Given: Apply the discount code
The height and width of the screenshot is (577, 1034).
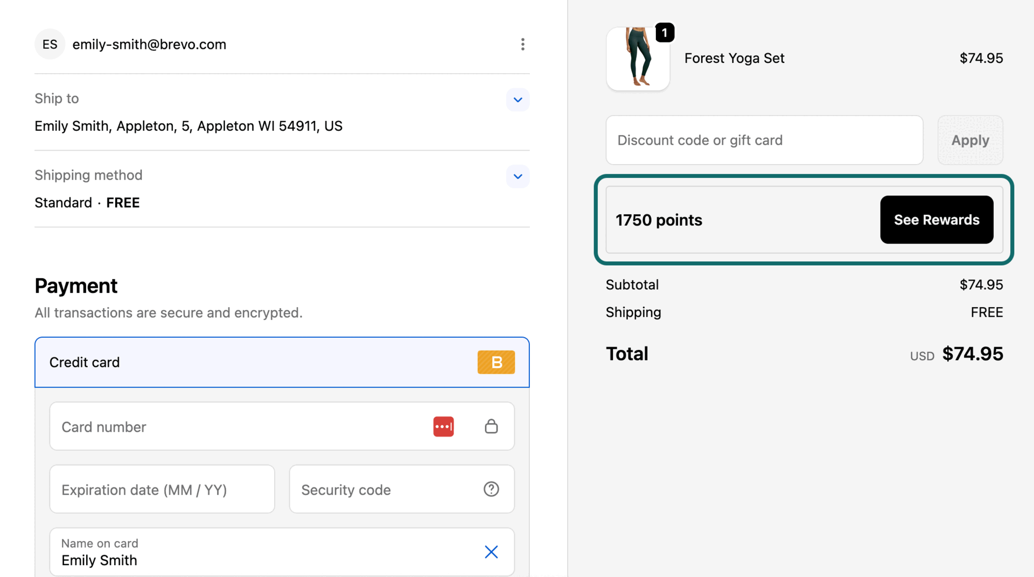Looking at the screenshot, I should (x=970, y=140).
